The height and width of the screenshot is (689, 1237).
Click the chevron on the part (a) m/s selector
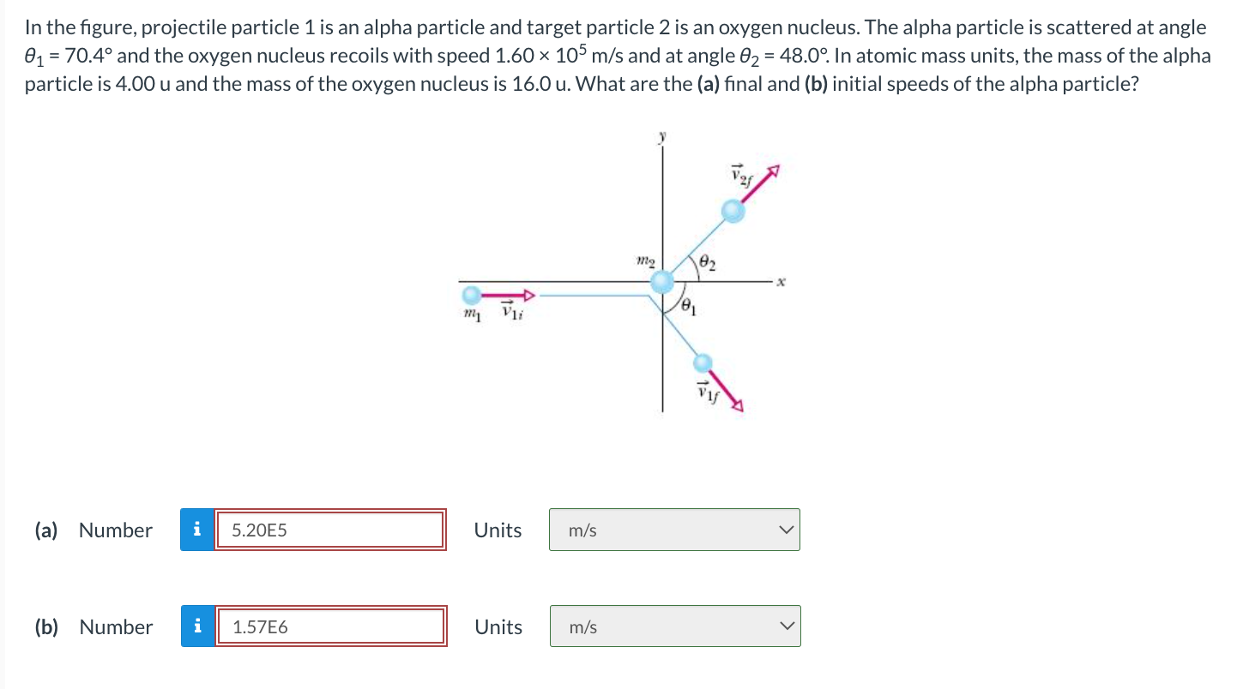[785, 530]
